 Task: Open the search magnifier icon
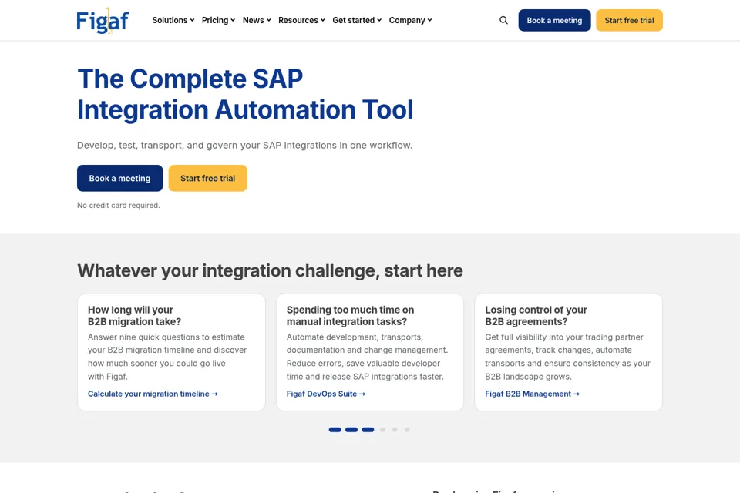[x=503, y=20]
